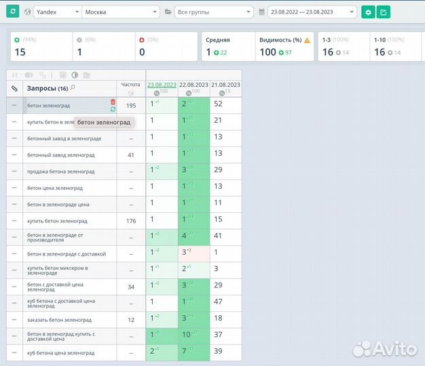This screenshot has height=366, width=425.
Task: Click frequency value 195
Action: (x=131, y=106)
